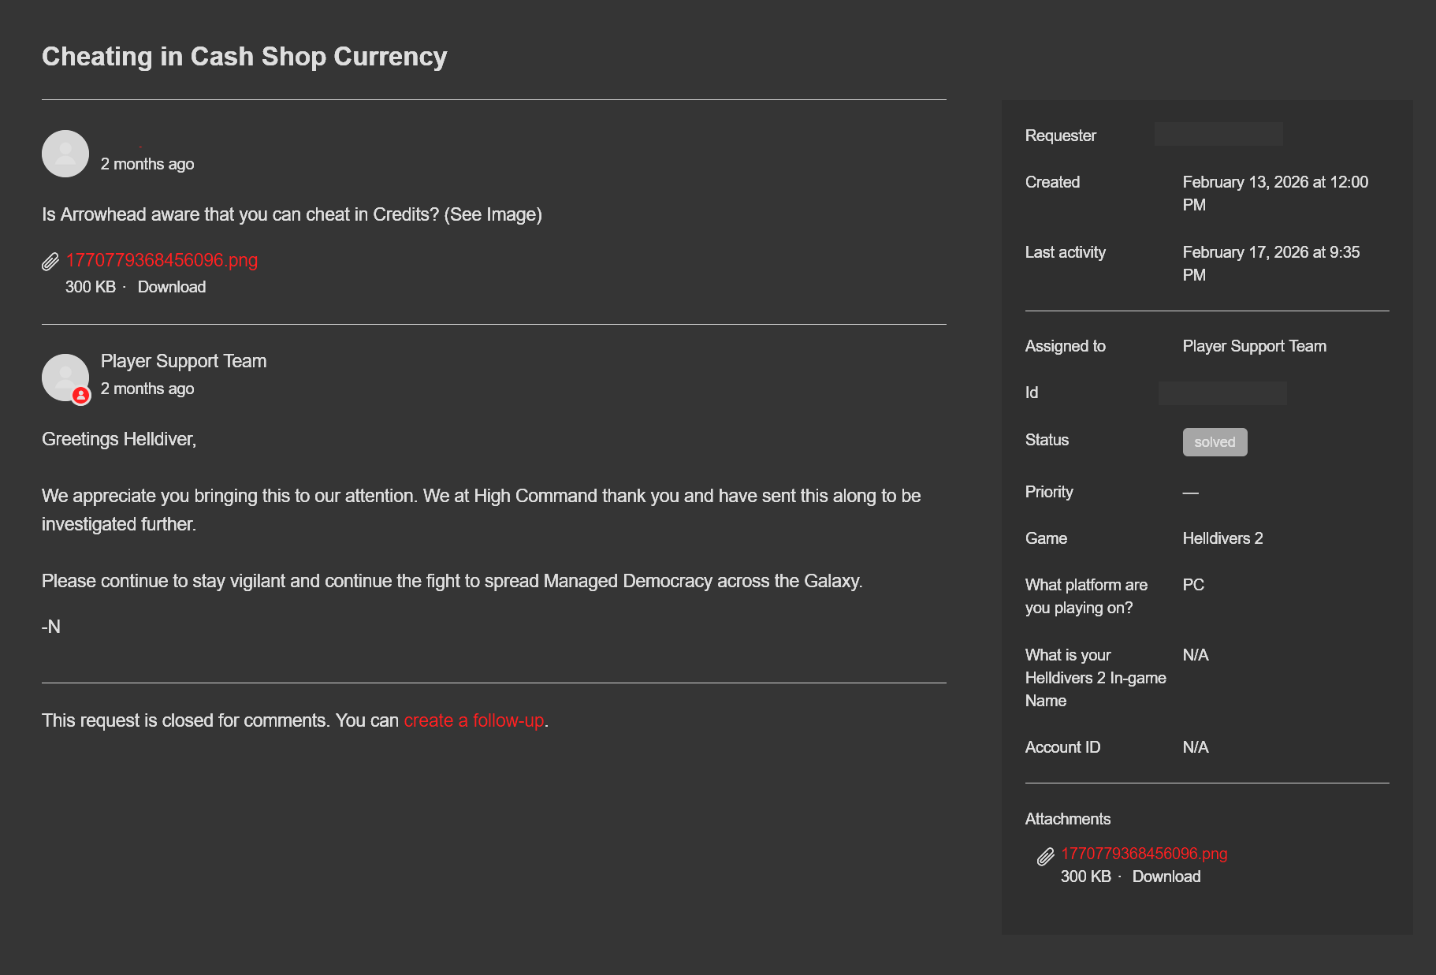Click the 'Game' label
This screenshot has height=975, width=1436.
tap(1046, 538)
